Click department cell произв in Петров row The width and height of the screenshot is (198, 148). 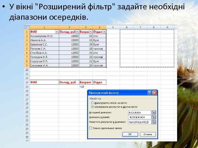[99, 49]
